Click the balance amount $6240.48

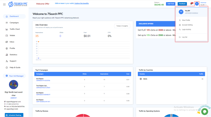click(159, 5)
